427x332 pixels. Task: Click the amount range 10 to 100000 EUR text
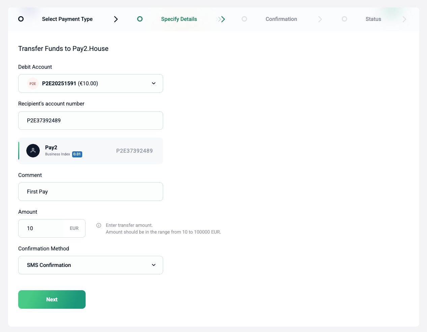pyautogui.click(x=163, y=232)
